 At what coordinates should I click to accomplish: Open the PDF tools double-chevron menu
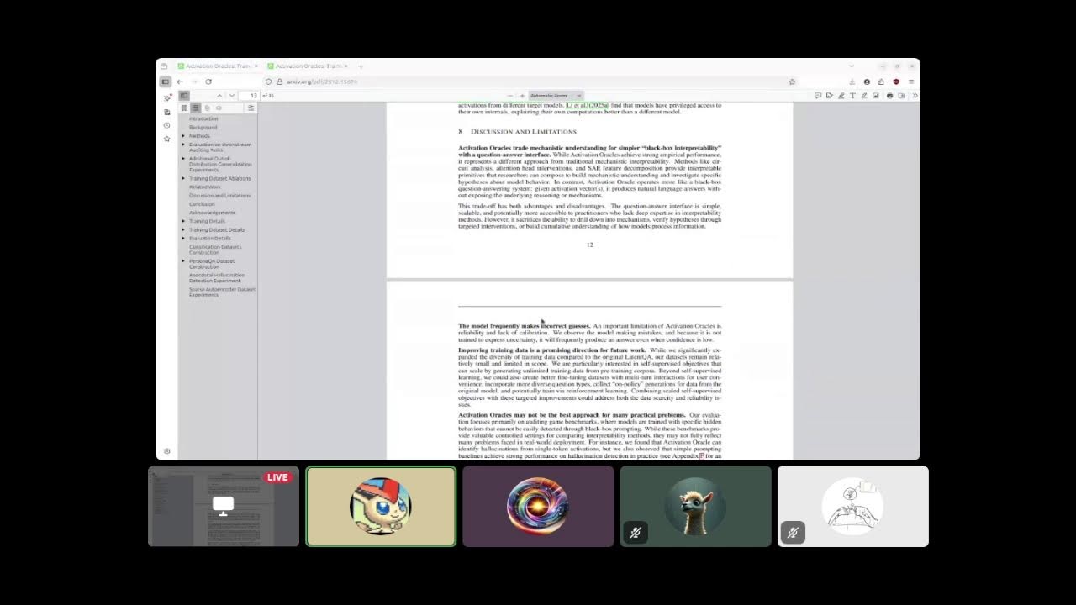point(915,96)
